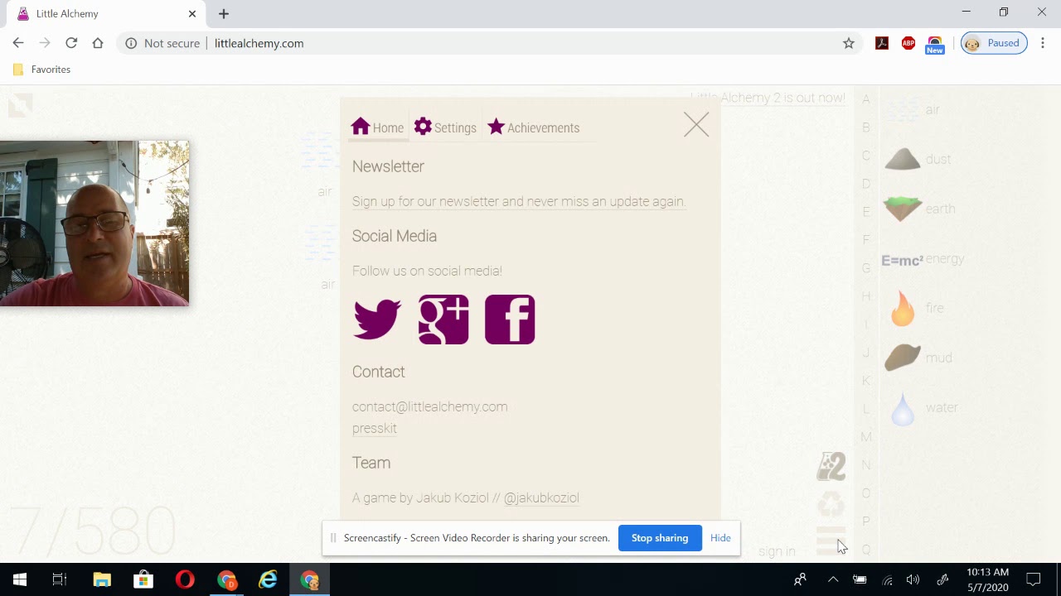Select the air element in library
The height and width of the screenshot is (596, 1061).
(903, 109)
